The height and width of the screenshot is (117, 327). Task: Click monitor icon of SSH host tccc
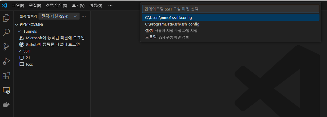(22, 64)
